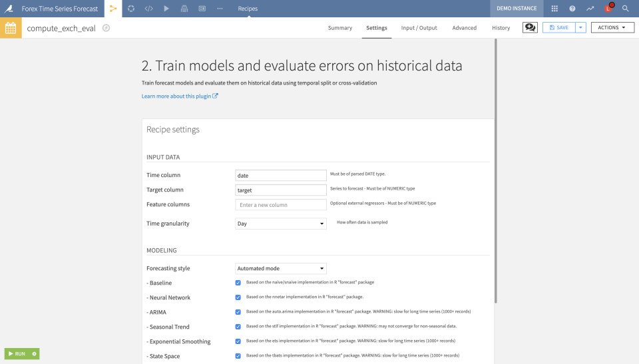Open the activity trend chart icon

point(590,8)
